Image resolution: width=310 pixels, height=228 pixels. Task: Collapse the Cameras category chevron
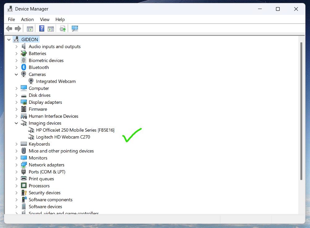point(16,75)
